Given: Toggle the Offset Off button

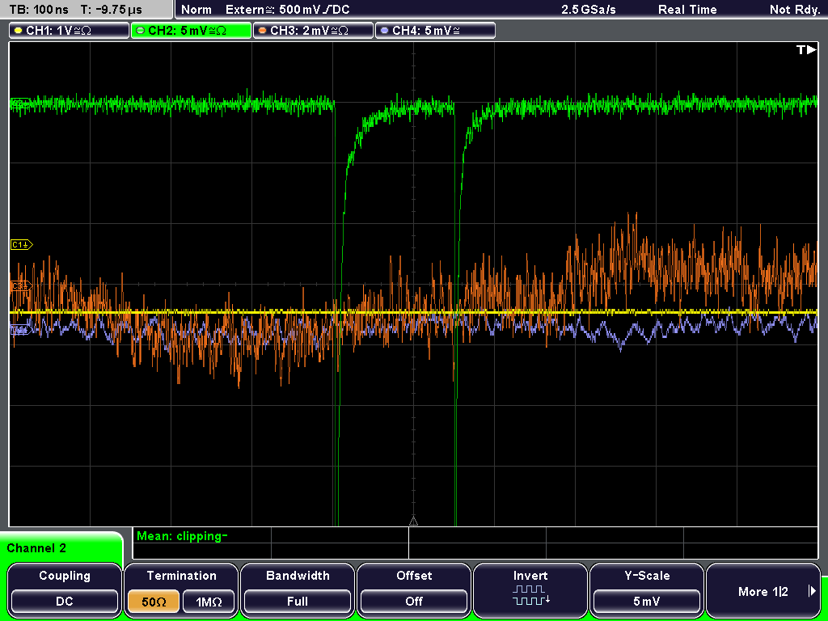Looking at the screenshot, I should click(x=414, y=602).
